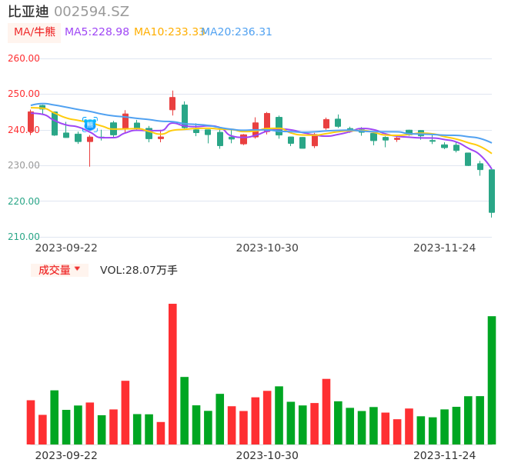Click the 250.00 price axis label
This screenshot has height=466, width=528.
tap(24, 94)
